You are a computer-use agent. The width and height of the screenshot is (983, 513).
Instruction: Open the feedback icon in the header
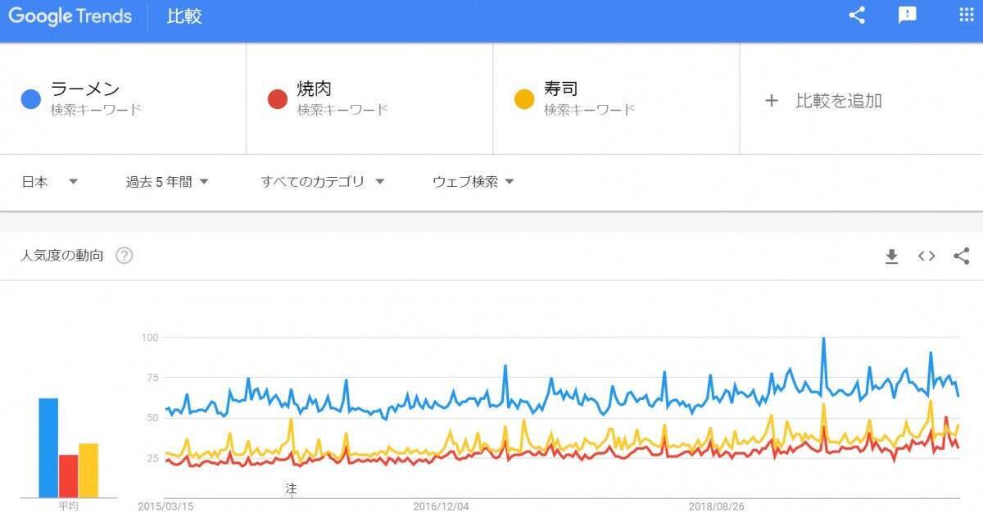tap(908, 16)
